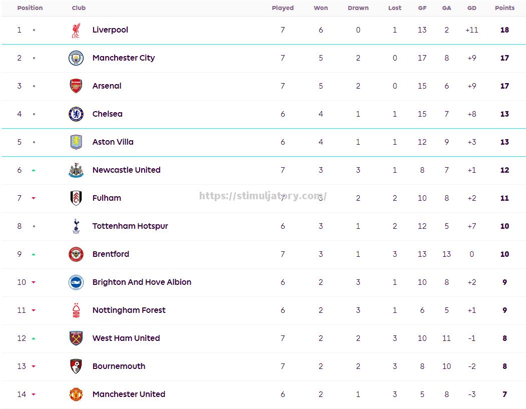Click the West Ham United crest
Viewport: 526px width, 409px height.
click(x=76, y=338)
